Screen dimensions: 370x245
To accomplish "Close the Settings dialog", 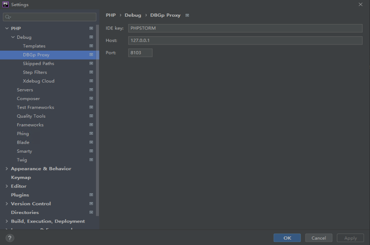I will pyautogui.click(x=361, y=4).
